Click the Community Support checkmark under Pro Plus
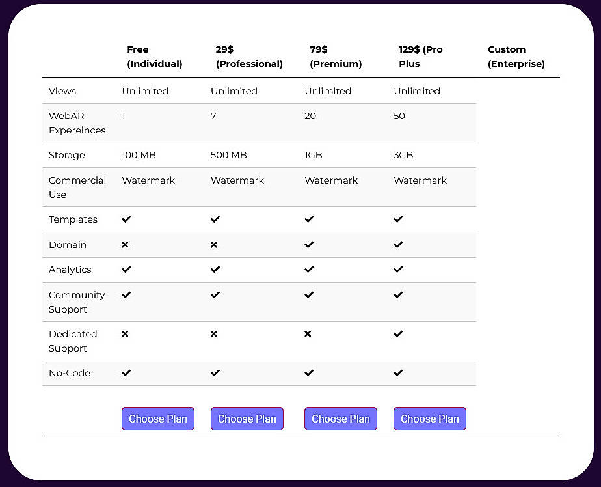 [397, 294]
